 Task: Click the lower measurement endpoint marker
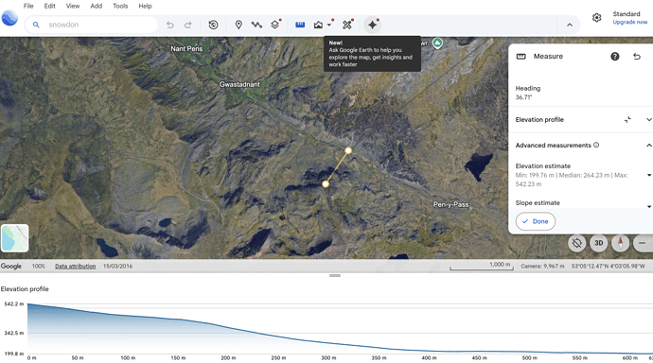pyautogui.click(x=326, y=183)
